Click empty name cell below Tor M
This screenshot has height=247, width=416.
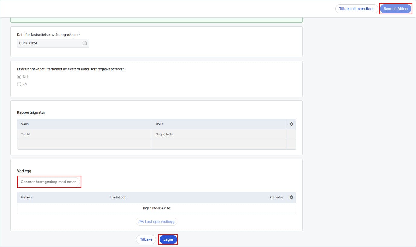[x=85, y=144]
